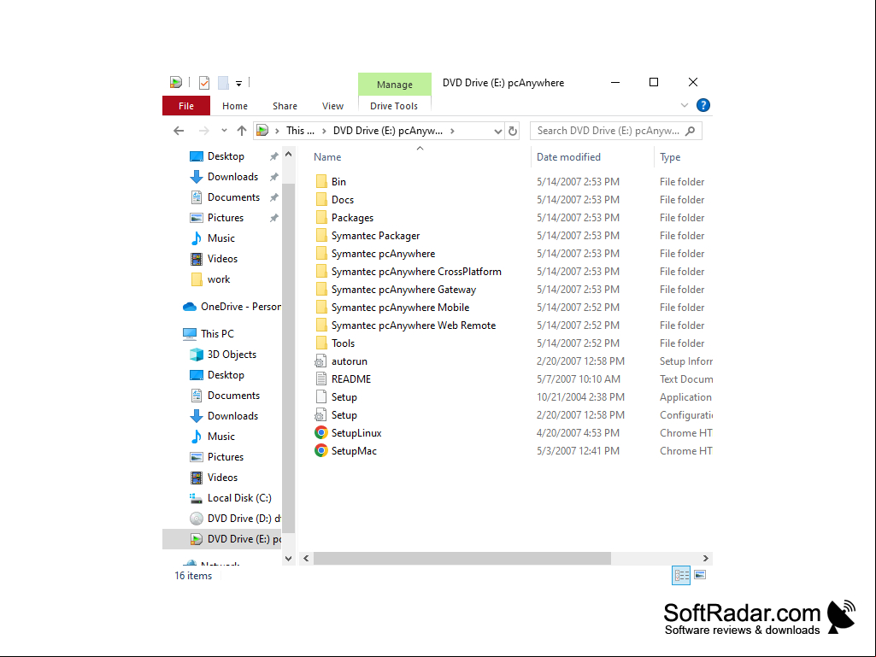The width and height of the screenshot is (876, 657).
Task: Select the Packages folder icon
Action: (321, 217)
